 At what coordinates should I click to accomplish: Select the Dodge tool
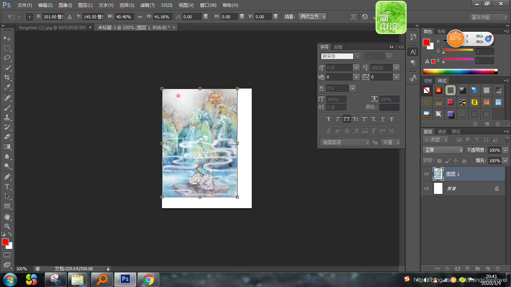(x=7, y=166)
